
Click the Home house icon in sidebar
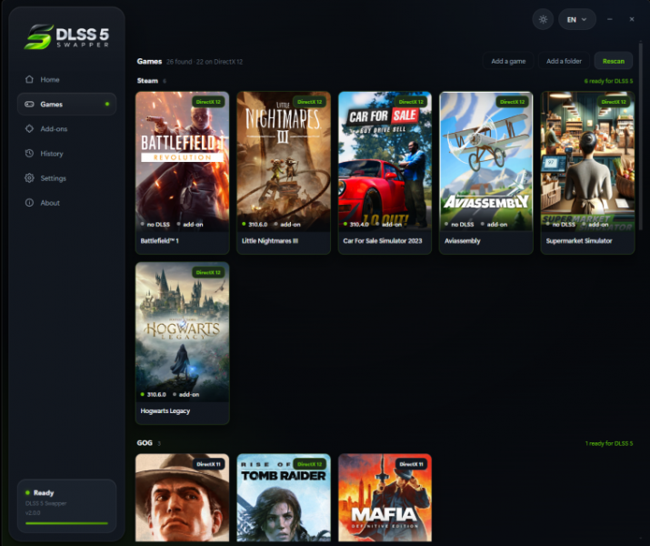point(29,79)
